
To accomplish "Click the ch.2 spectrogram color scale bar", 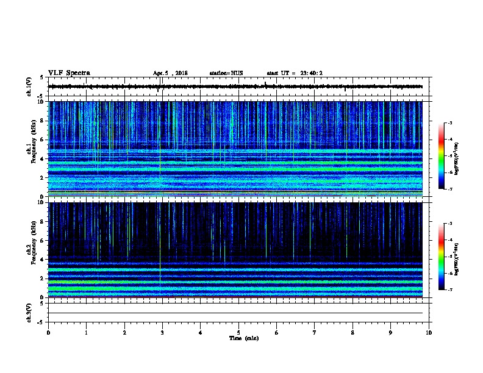I will 441,257.
